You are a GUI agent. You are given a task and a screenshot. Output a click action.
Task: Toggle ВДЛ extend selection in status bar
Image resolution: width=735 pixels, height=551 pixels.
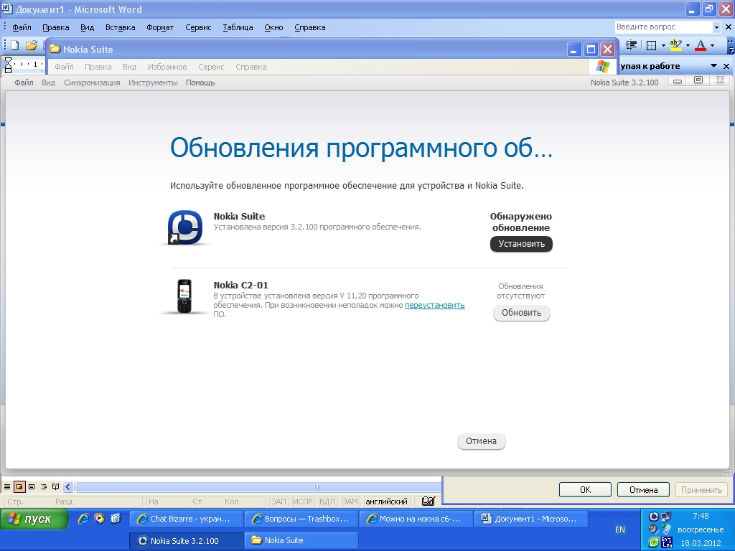coord(327,501)
